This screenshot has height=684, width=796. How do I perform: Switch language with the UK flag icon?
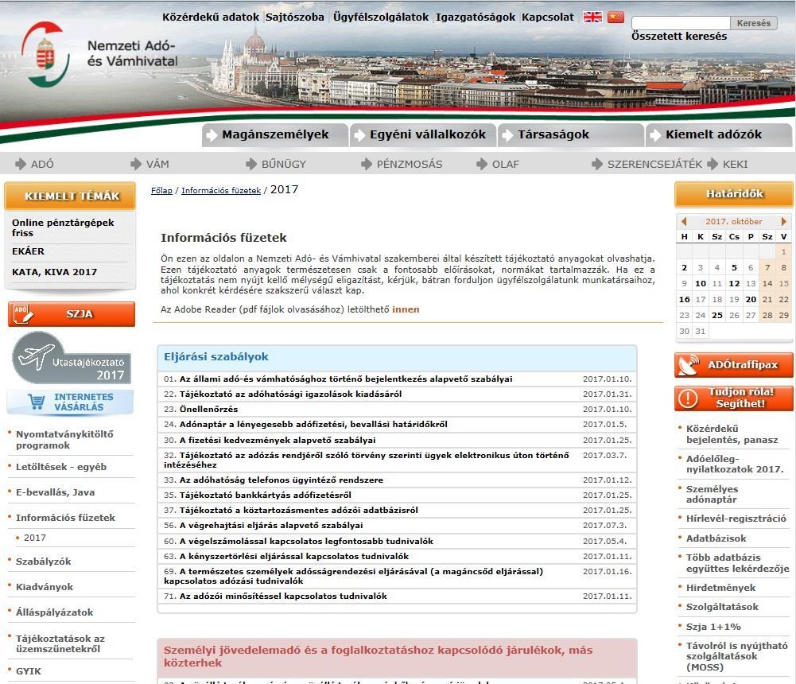[592, 17]
